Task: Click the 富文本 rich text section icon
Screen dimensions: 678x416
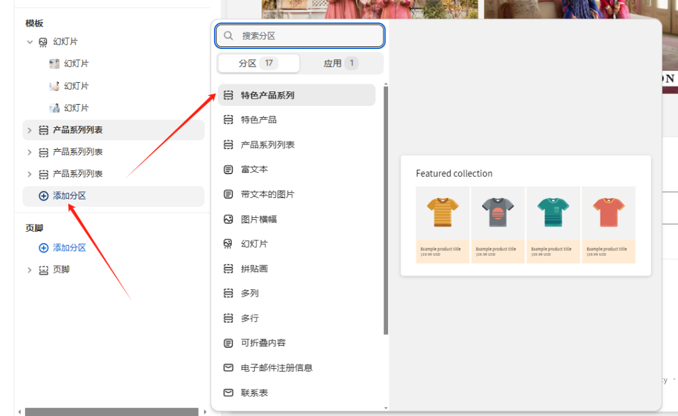Action: coord(228,169)
